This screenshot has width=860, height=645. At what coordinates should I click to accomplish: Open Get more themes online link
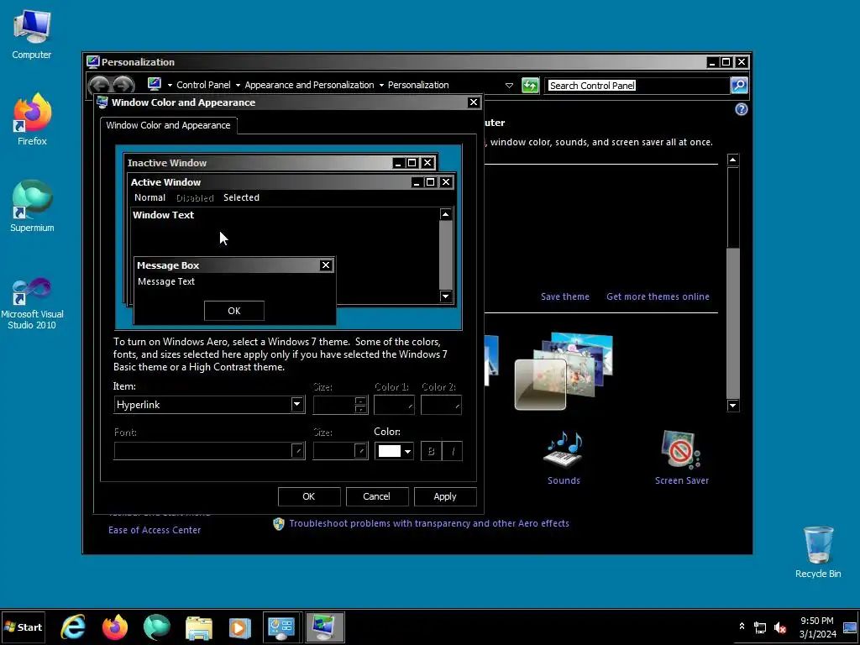click(658, 296)
